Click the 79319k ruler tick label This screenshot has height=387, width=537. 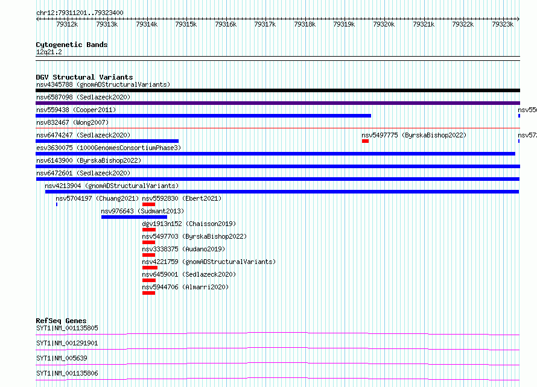[344, 24]
